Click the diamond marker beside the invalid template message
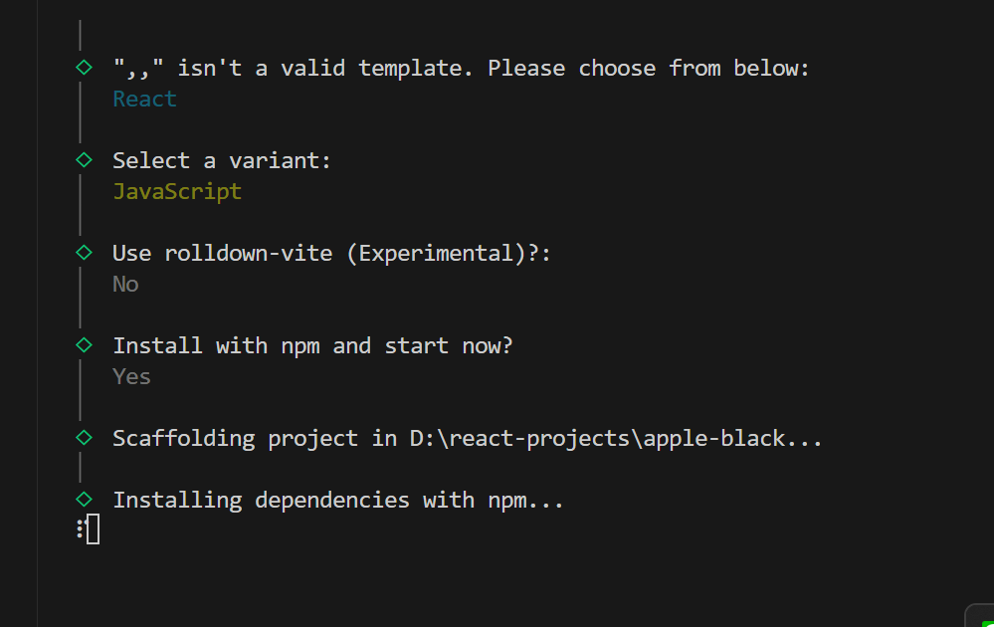 coord(85,68)
